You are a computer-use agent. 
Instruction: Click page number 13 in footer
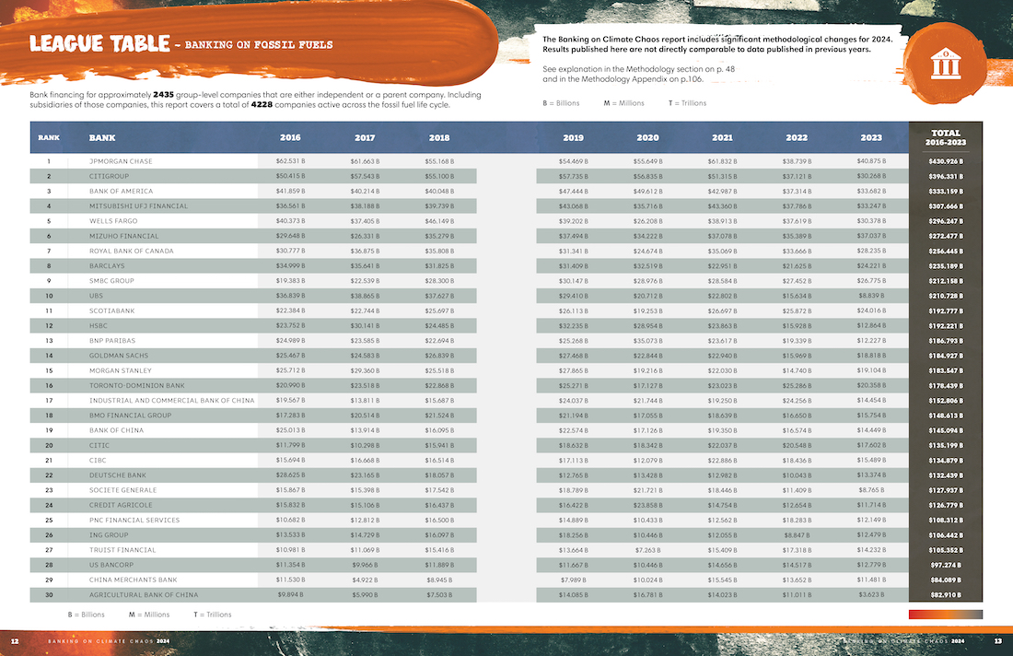coord(997,640)
